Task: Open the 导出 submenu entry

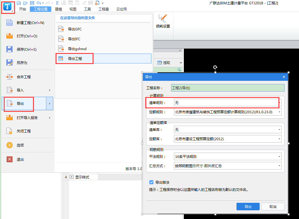Action: 24,104
